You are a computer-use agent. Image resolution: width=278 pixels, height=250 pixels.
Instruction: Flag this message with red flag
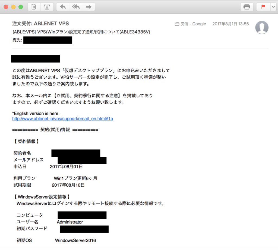pos(263,7)
